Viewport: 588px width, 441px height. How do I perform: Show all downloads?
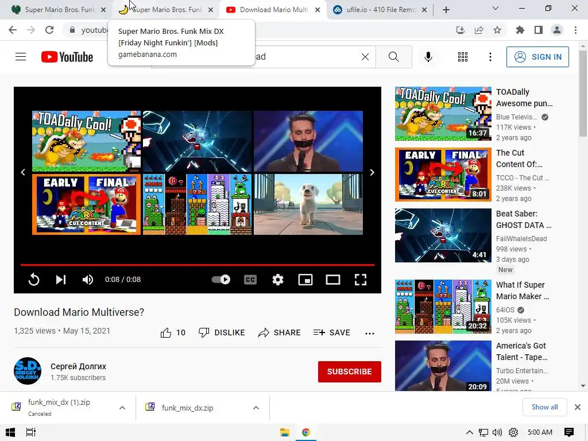(544, 407)
